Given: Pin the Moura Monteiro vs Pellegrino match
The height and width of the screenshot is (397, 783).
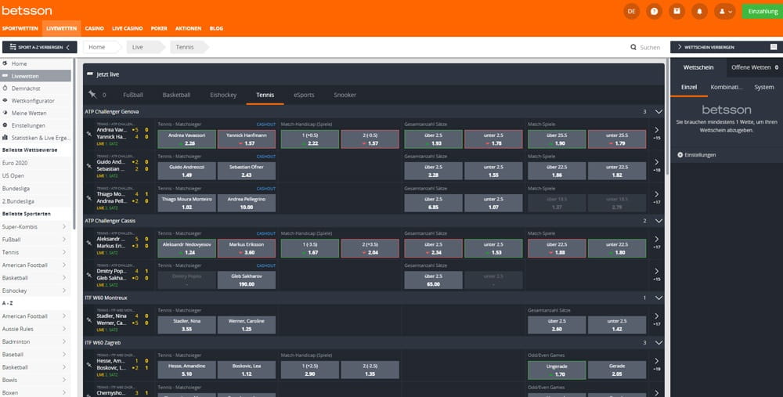Looking at the screenshot, I should 89,198.
